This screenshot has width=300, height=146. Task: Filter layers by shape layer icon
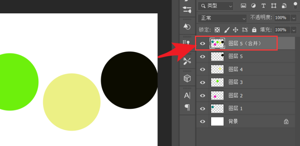pos(274,6)
